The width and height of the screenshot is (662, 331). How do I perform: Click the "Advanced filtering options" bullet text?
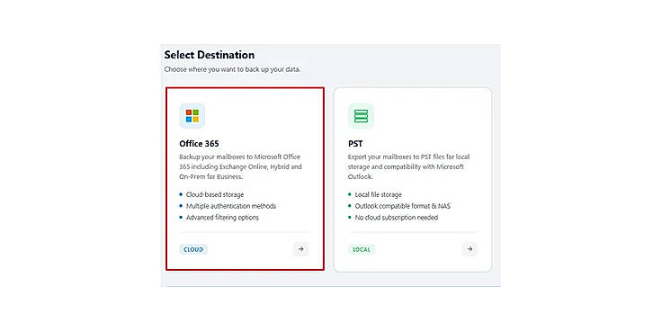(x=222, y=218)
